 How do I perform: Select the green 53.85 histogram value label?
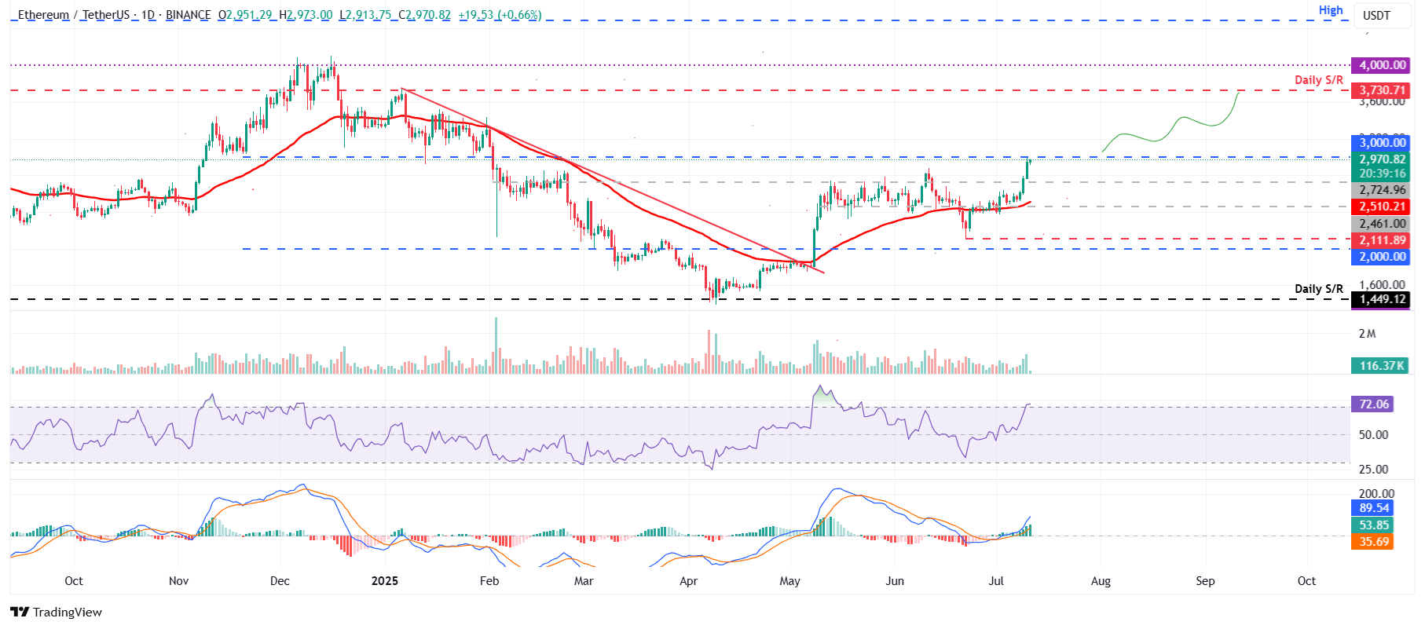(x=1372, y=525)
